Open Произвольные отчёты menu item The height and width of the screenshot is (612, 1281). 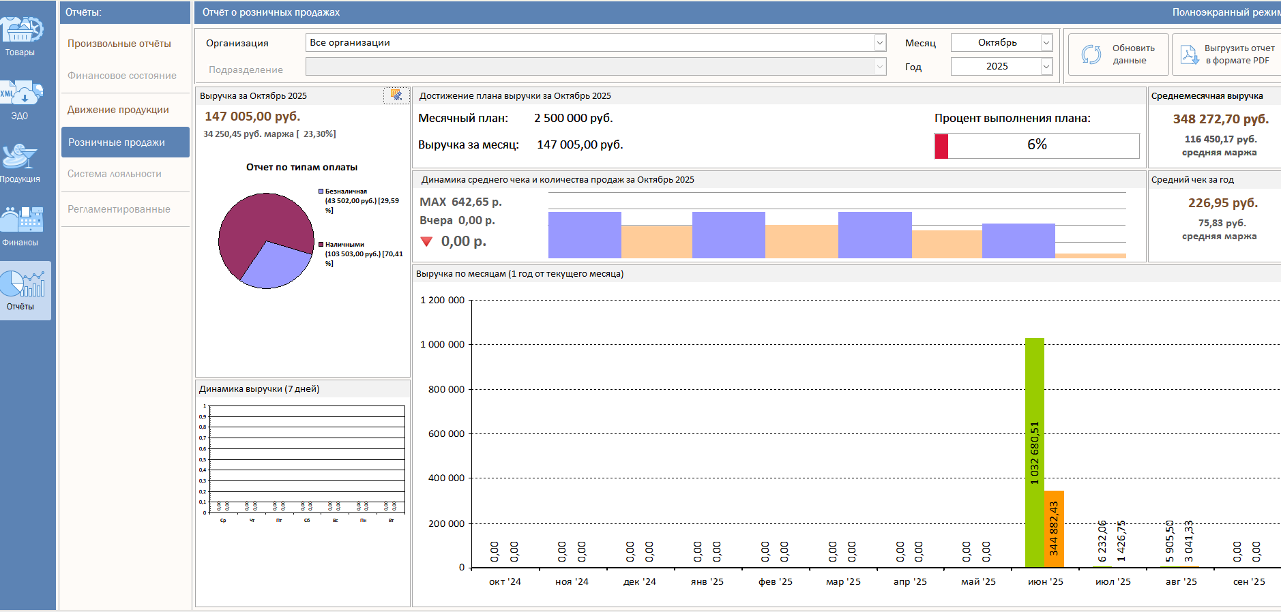coord(119,44)
